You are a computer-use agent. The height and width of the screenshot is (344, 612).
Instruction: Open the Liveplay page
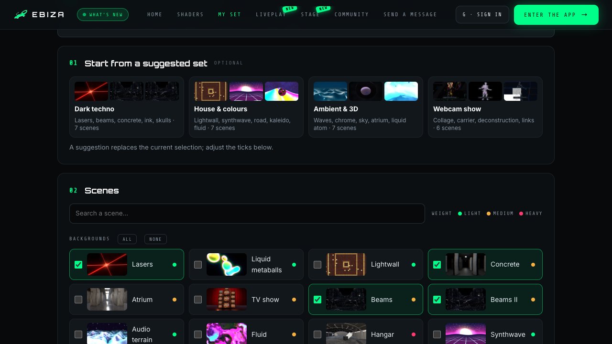coord(271,15)
